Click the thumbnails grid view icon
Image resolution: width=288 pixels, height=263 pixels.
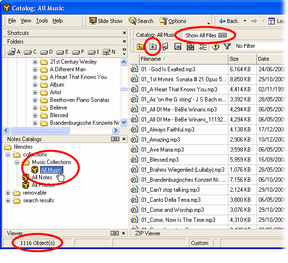190,46
